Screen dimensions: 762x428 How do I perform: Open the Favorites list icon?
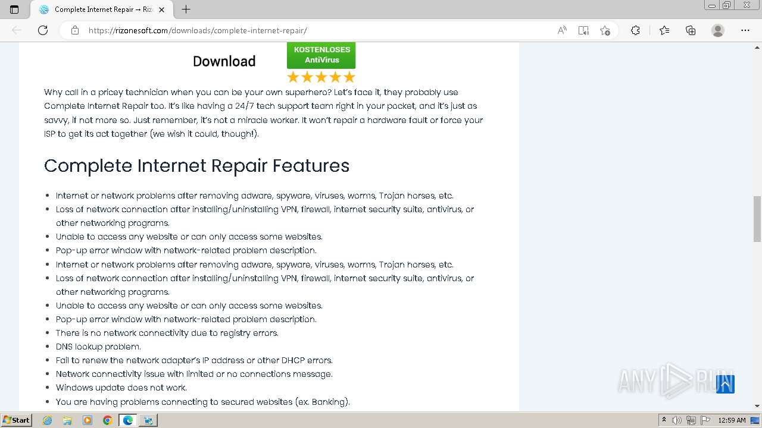tap(664, 30)
